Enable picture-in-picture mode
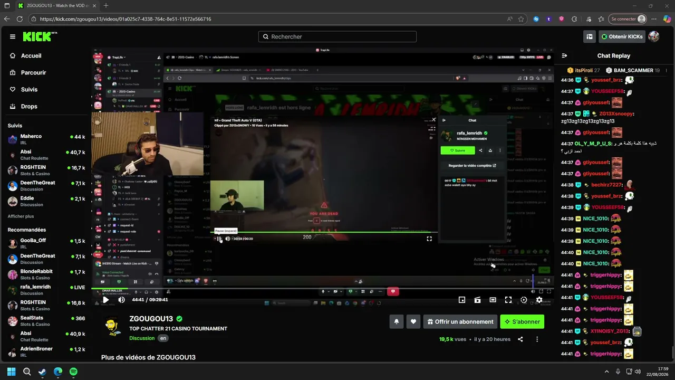 [x=462, y=300]
